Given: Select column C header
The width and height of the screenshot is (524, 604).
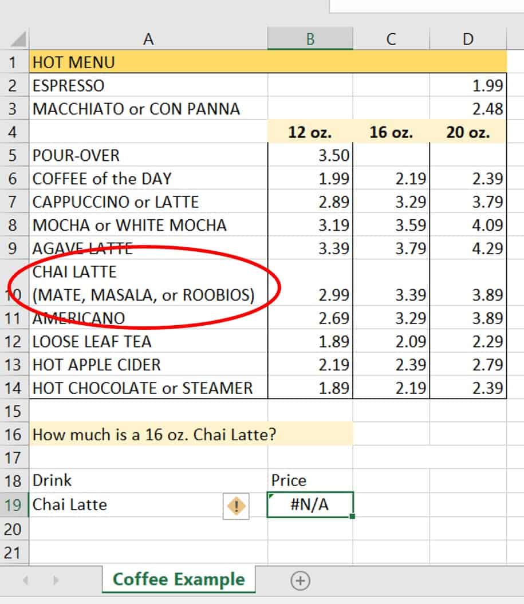Looking at the screenshot, I should point(391,39).
